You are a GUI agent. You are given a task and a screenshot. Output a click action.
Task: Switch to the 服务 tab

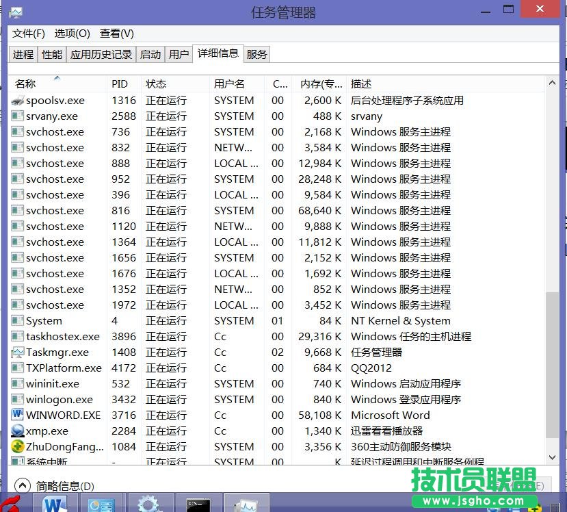pos(256,54)
